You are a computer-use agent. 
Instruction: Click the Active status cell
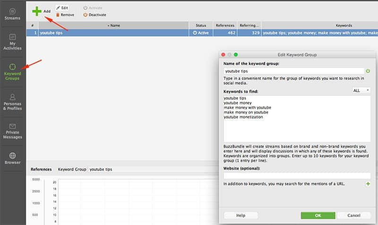coord(201,33)
